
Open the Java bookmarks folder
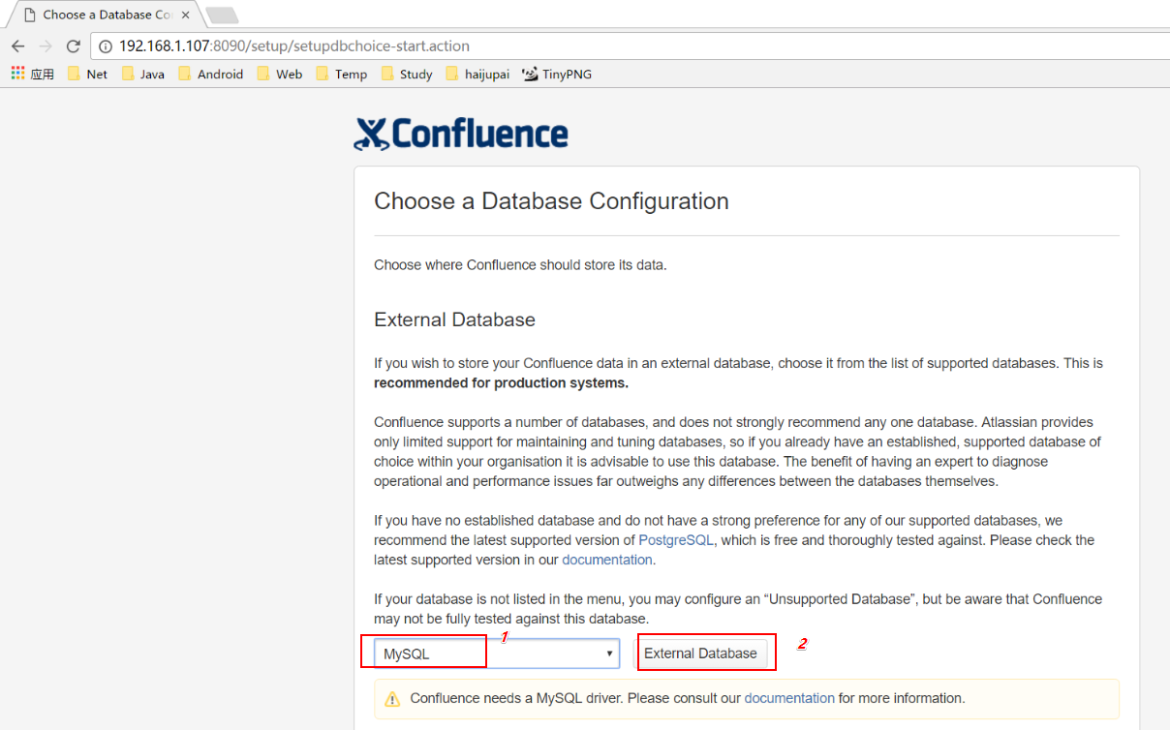(x=142, y=74)
